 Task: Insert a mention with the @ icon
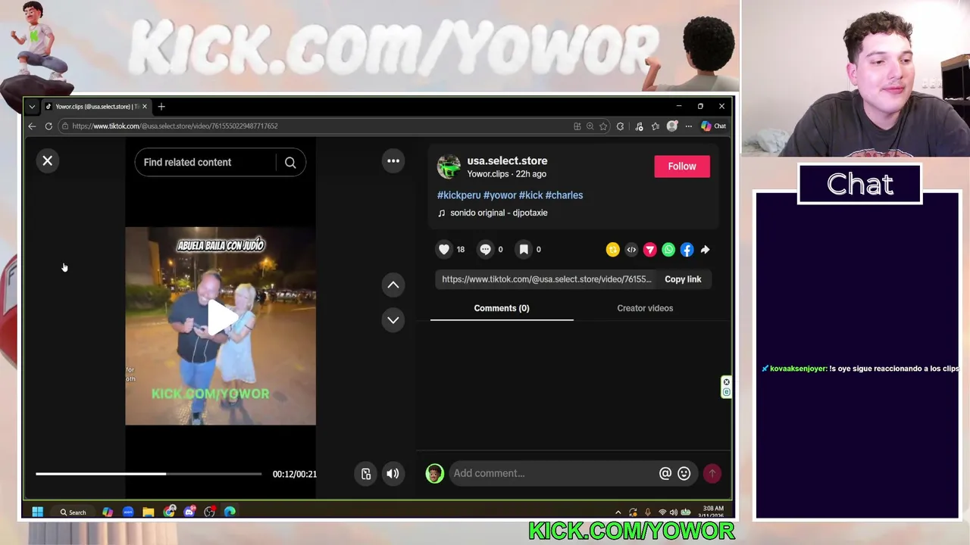click(x=665, y=474)
